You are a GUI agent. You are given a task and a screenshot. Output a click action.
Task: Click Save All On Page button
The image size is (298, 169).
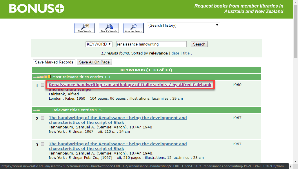pos(94,62)
